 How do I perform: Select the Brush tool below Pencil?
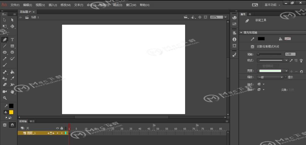[x=5, y=65]
